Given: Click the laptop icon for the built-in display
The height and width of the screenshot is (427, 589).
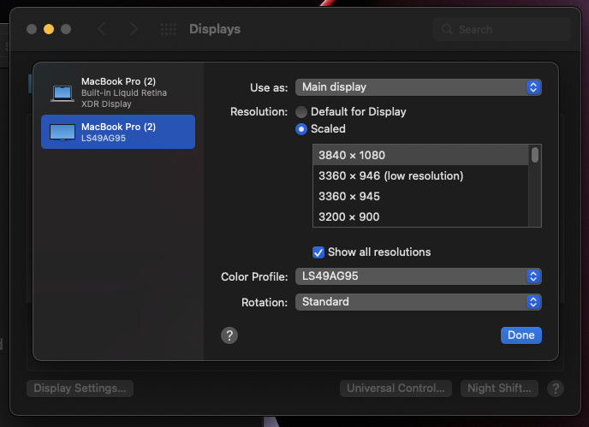Looking at the screenshot, I should tap(62, 93).
